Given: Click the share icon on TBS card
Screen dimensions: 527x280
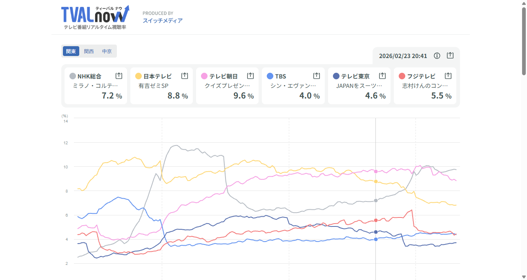Looking at the screenshot, I should (317, 76).
